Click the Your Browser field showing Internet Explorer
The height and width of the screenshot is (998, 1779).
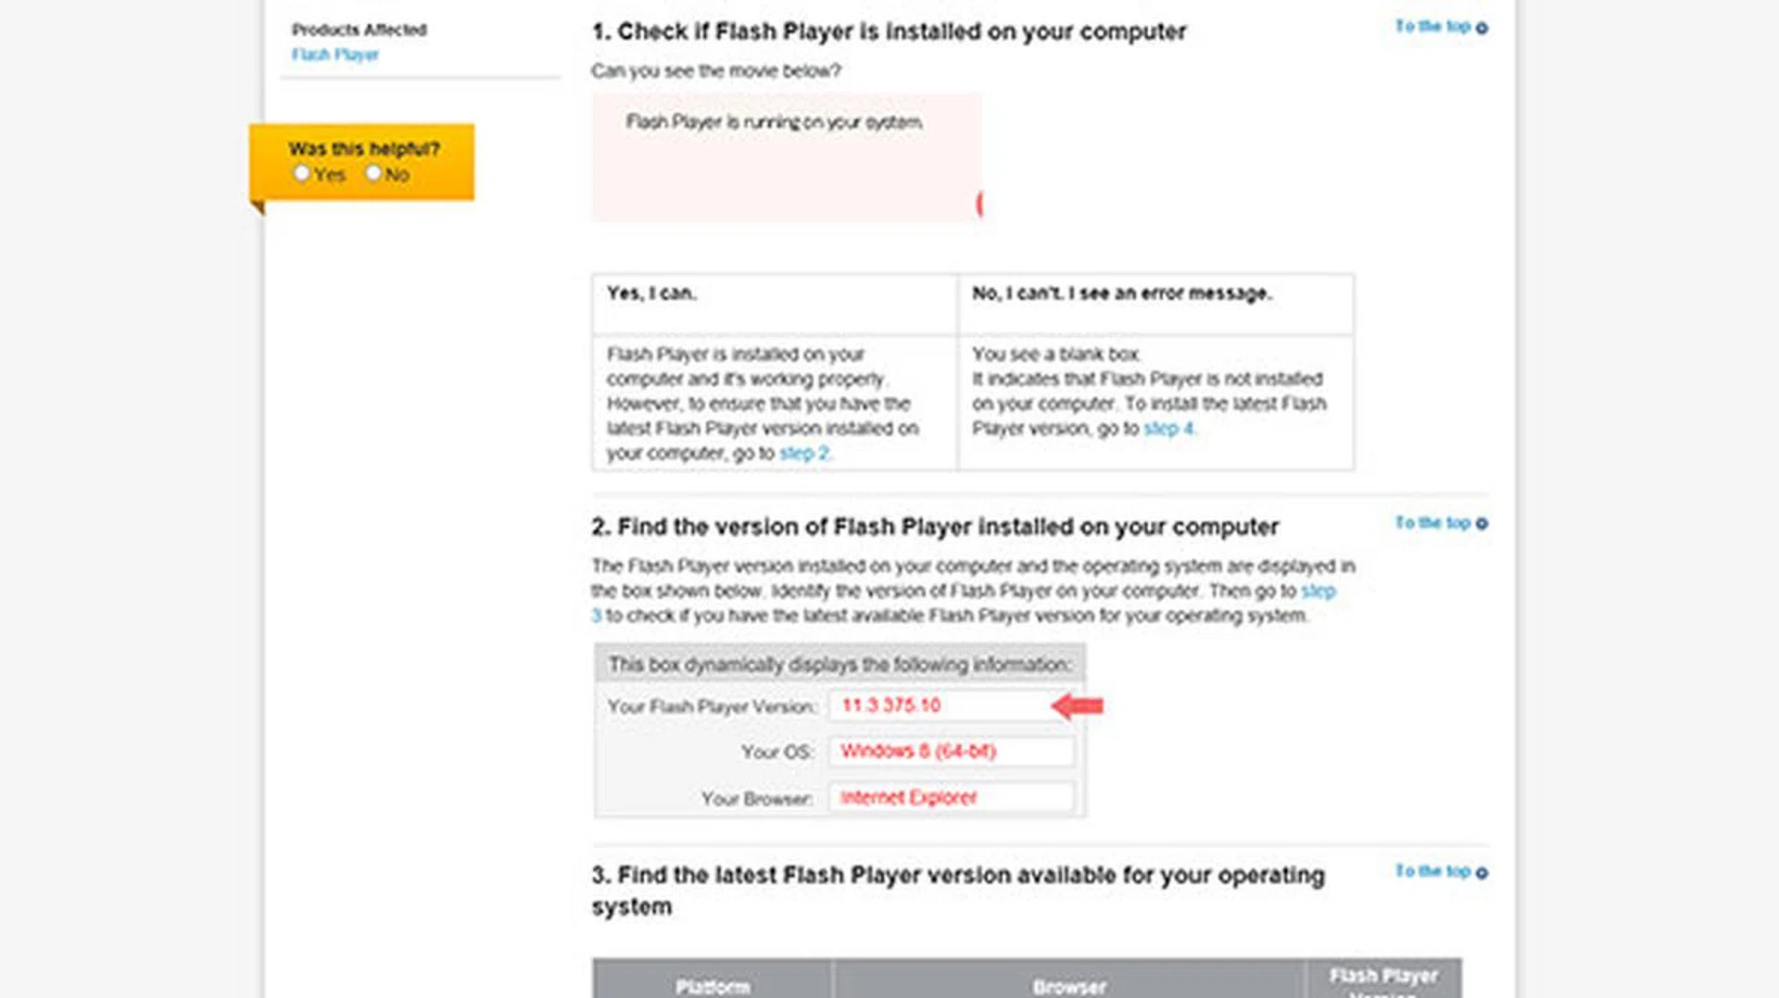click(951, 797)
